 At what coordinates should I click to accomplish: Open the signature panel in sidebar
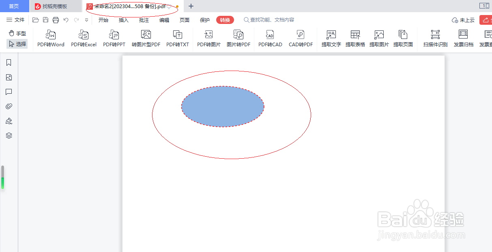9,121
